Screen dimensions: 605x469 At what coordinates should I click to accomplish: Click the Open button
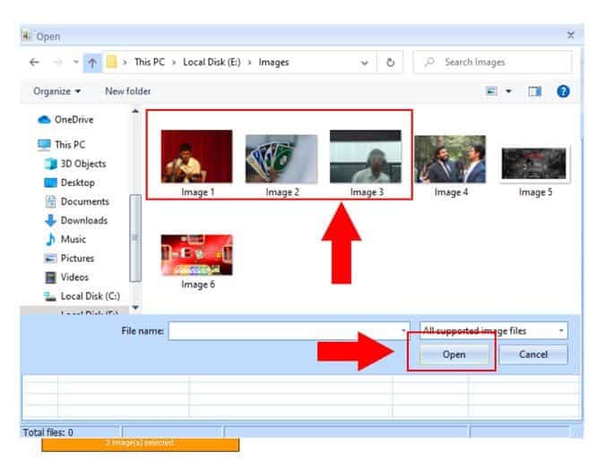pyautogui.click(x=454, y=354)
